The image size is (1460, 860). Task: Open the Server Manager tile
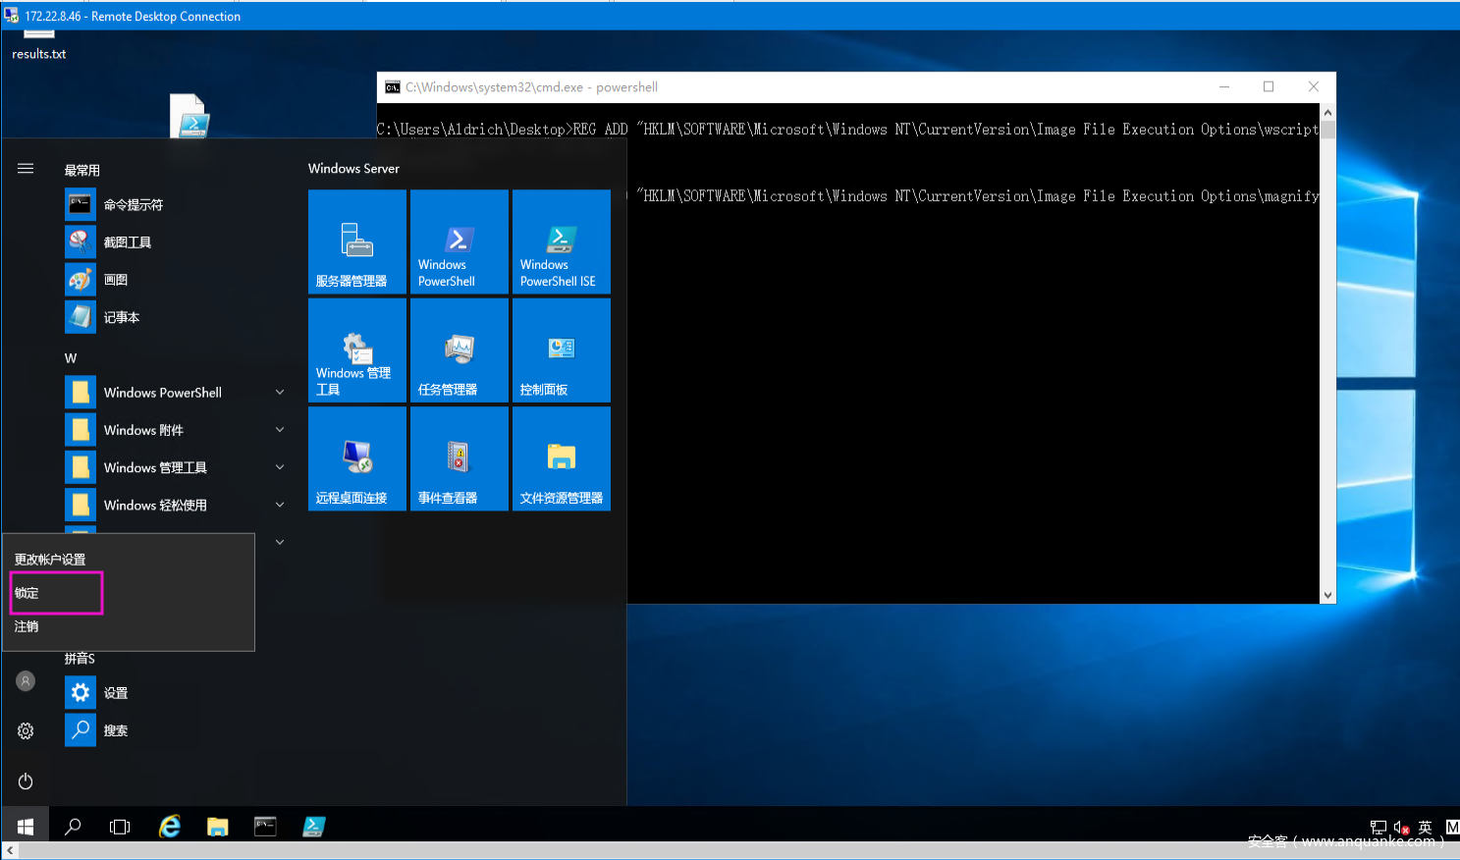click(x=356, y=242)
